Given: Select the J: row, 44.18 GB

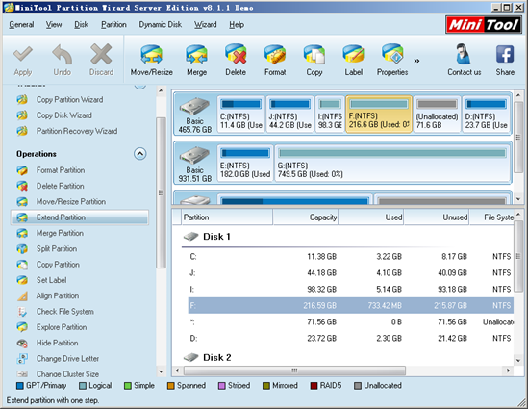Looking at the screenshot, I should click(x=350, y=273).
